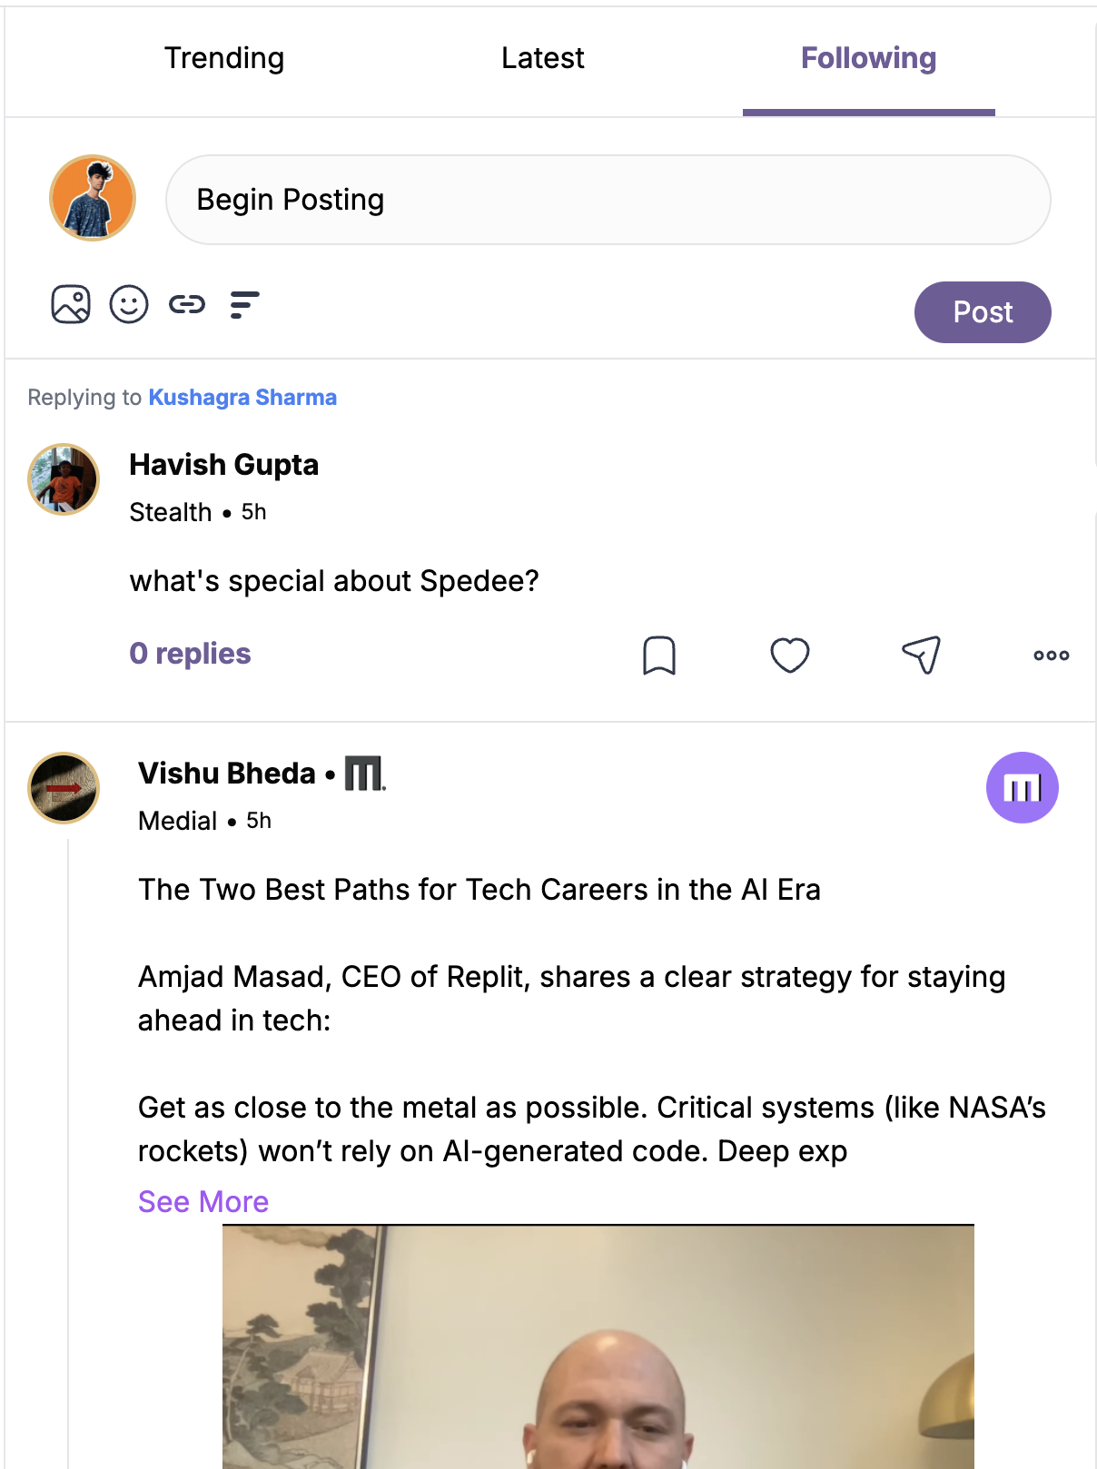The width and height of the screenshot is (1097, 1469).
Task: Select the Following tab
Action: (868, 59)
